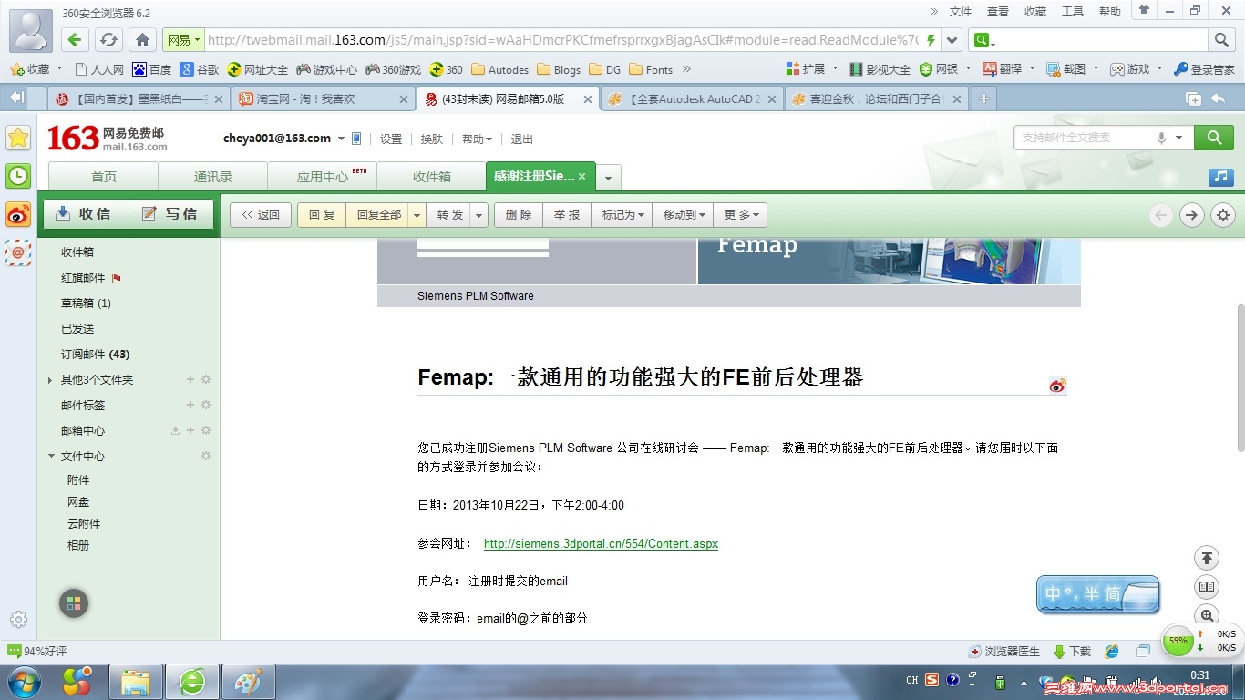Switch to the 首页 mail tab
The height and width of the screenshot is (700, 1245).
click(104, 177)
